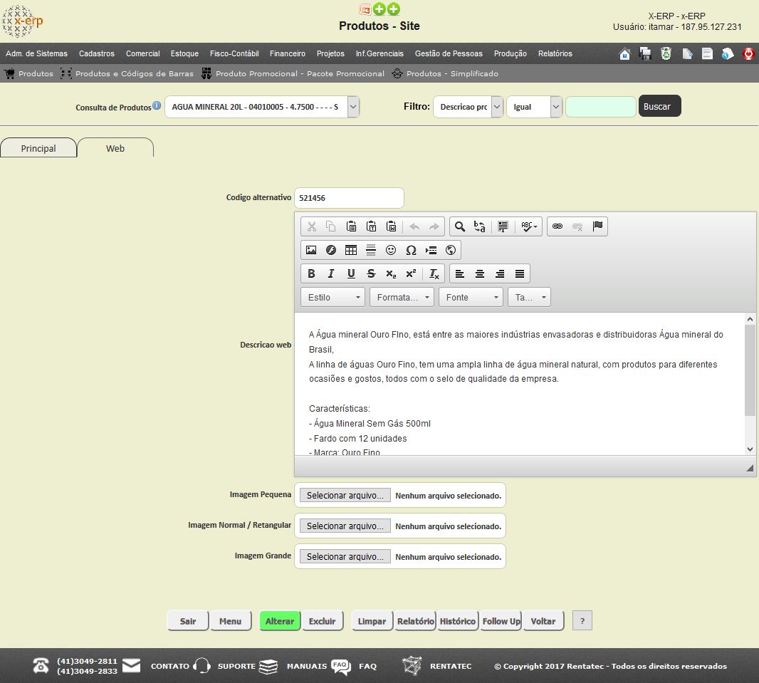Screen dimensions: 759x683
Task: Click the question mark help button
Action: pyautogui.click(x=582, y=620)
